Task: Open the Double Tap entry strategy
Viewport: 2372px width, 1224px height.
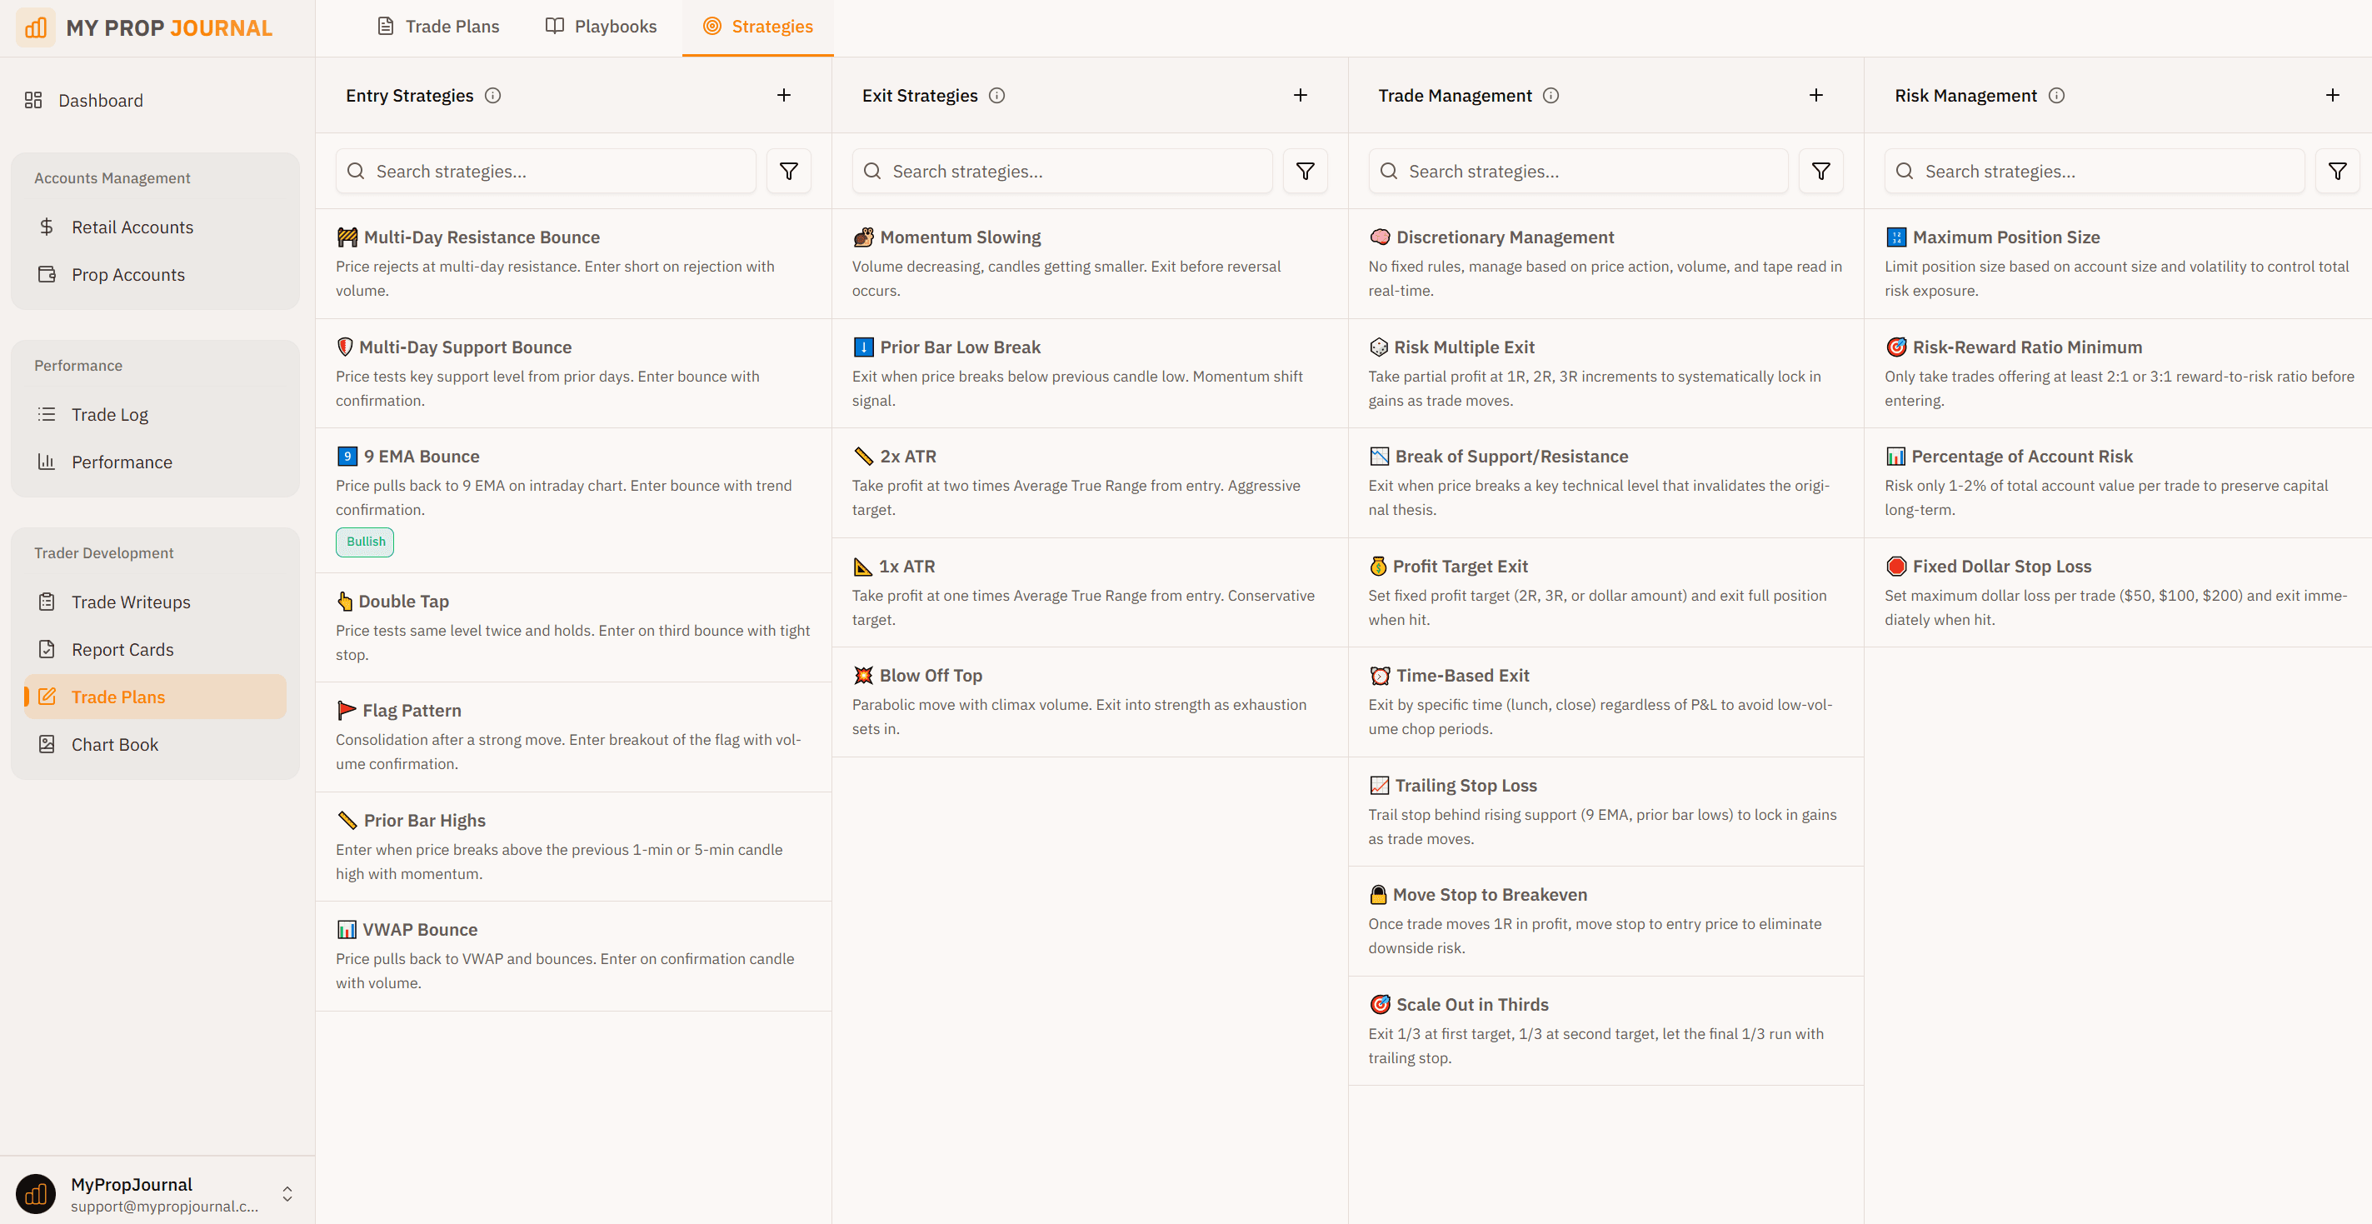Action: (x=574, y=627)
